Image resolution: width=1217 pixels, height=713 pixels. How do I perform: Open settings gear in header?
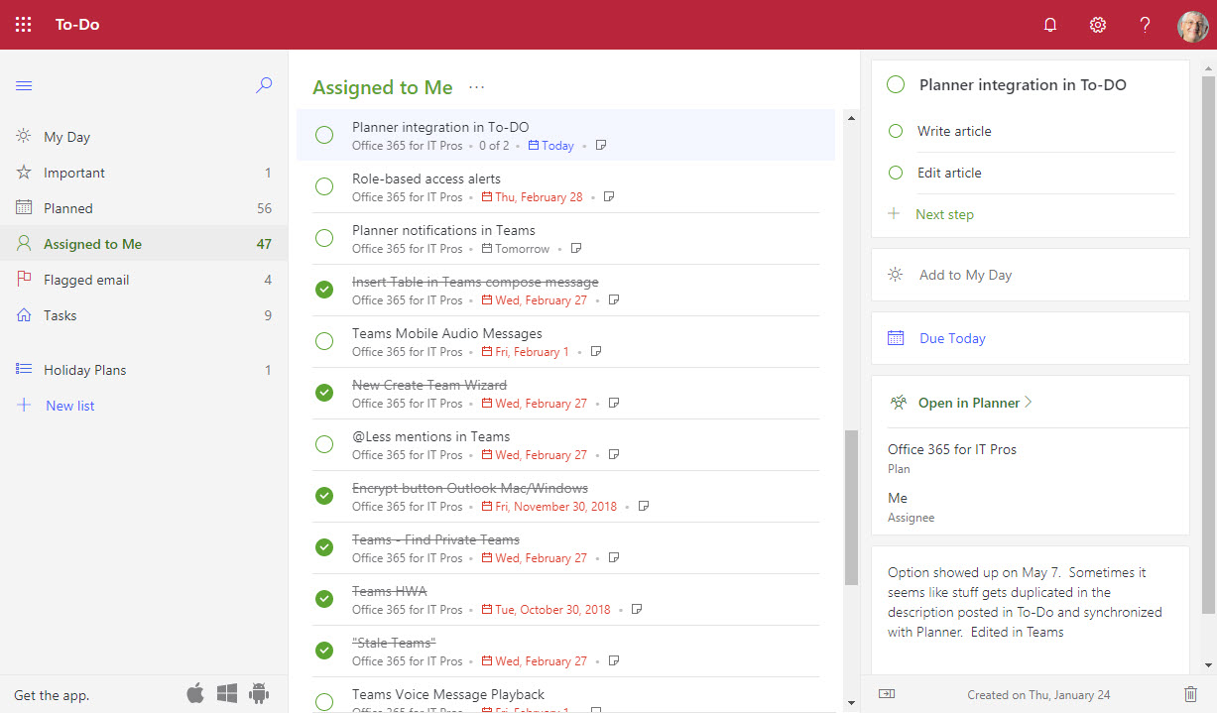point(1098,25)
